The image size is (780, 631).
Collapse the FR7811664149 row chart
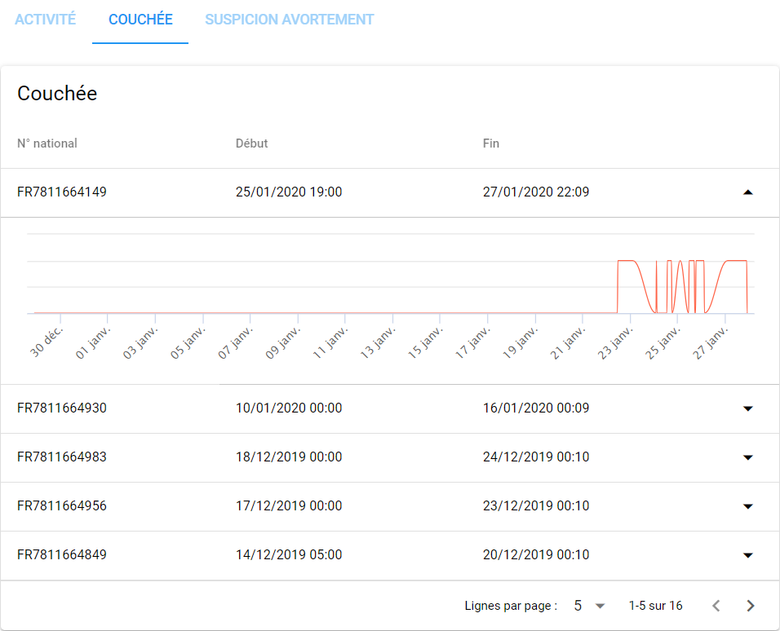pyautogui.click(x=747, y=192)
